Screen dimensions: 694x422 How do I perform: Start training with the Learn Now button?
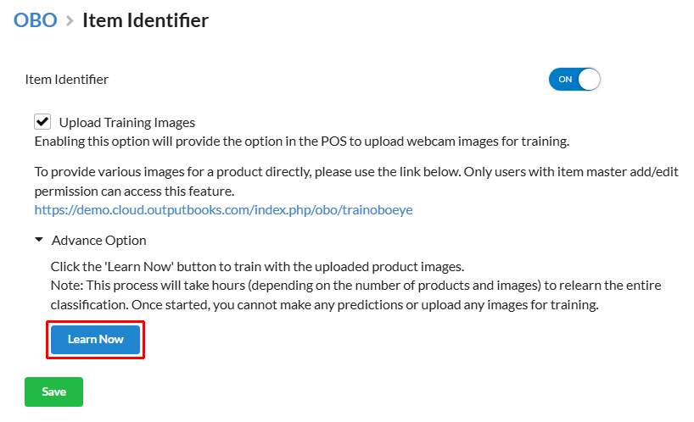(x=95, y=339)
